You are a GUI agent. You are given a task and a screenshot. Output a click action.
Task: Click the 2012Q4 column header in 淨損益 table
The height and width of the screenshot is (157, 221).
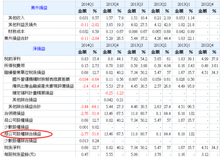[x=207, y=45]
